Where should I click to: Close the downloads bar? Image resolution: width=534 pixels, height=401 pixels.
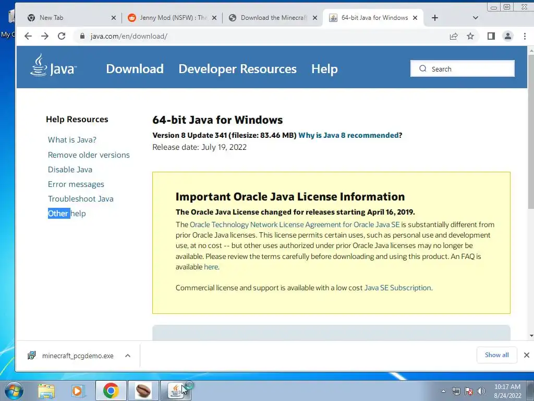pos(527,355)
